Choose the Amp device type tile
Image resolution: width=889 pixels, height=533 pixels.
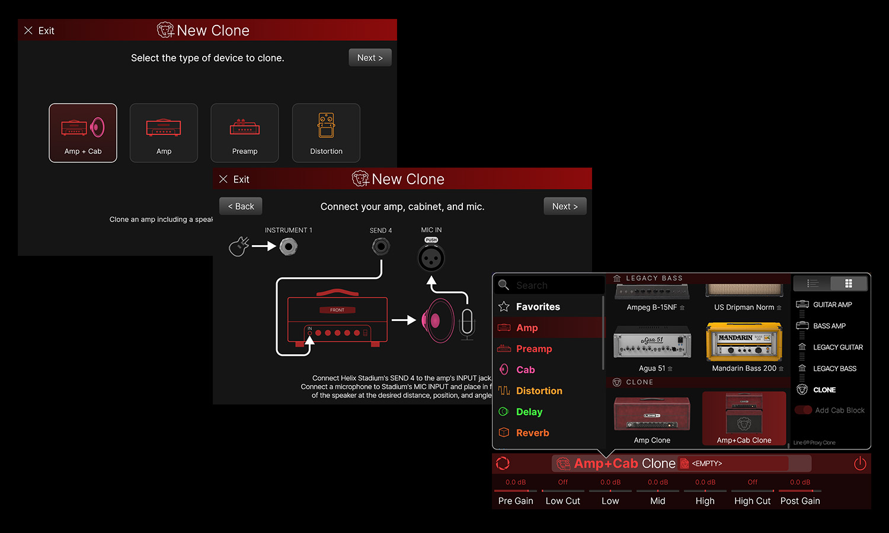164,133
